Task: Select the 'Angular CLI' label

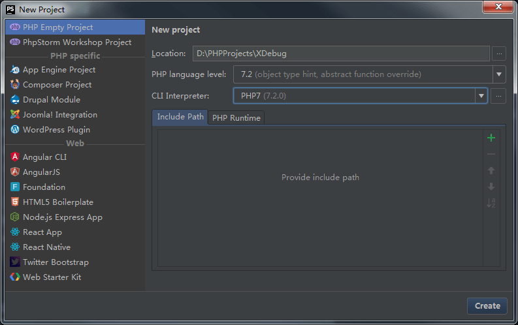Action: 44,157
